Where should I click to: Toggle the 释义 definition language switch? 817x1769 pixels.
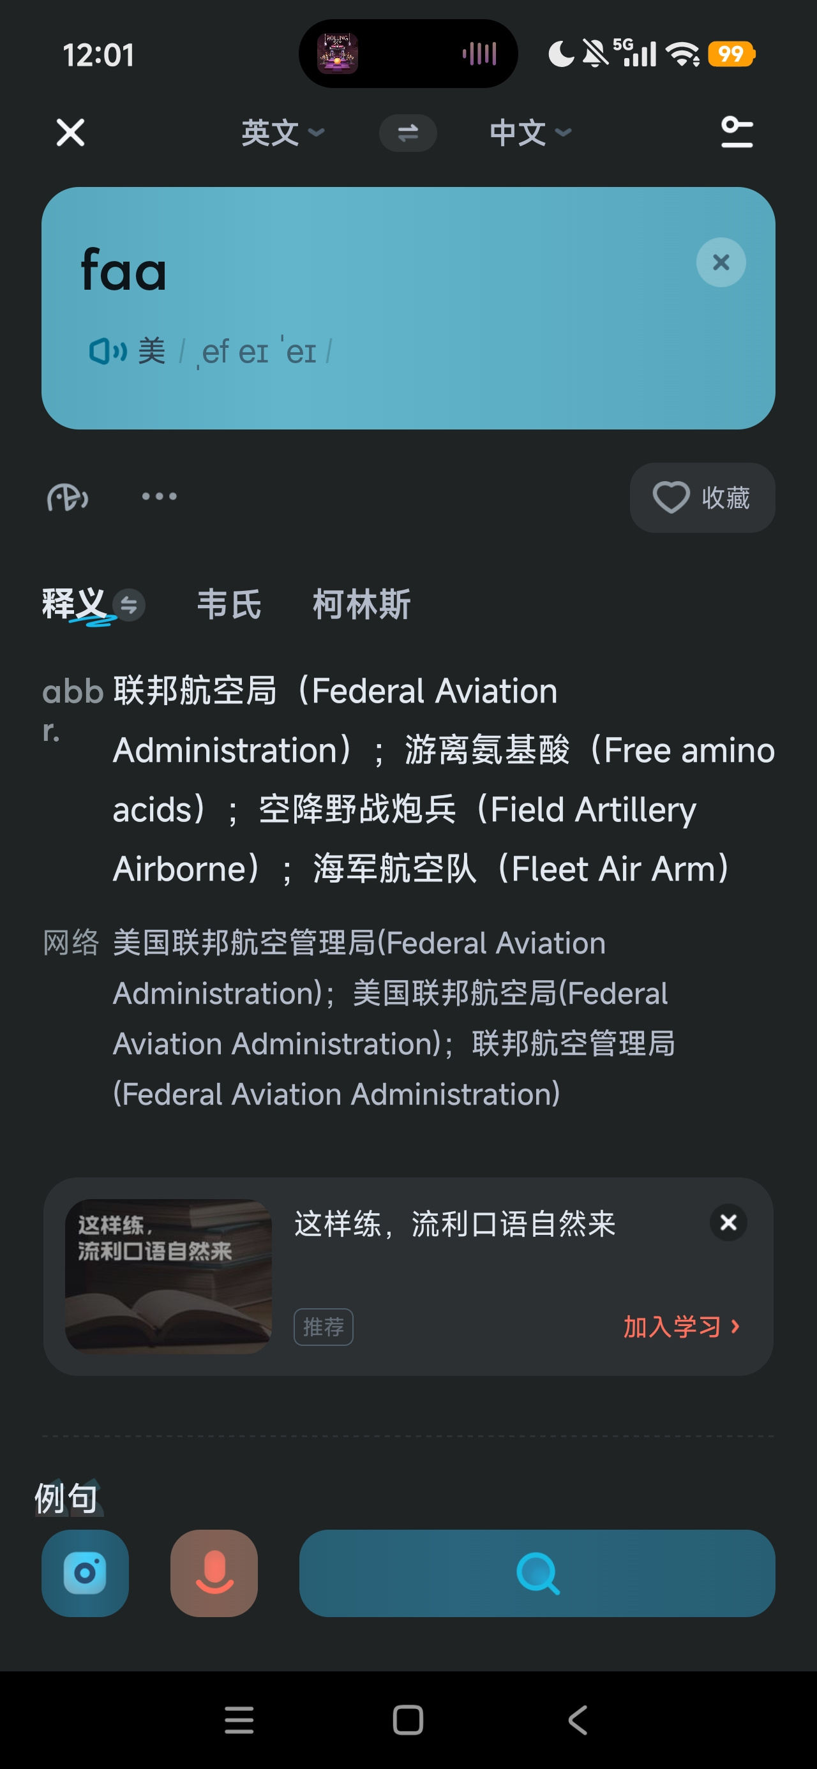coord(128,605)
